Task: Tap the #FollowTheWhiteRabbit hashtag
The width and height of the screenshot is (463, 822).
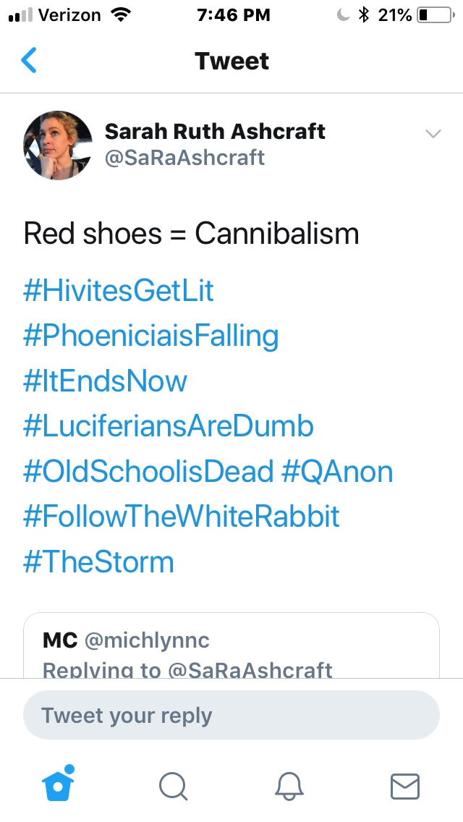Action: click(182, 517)
